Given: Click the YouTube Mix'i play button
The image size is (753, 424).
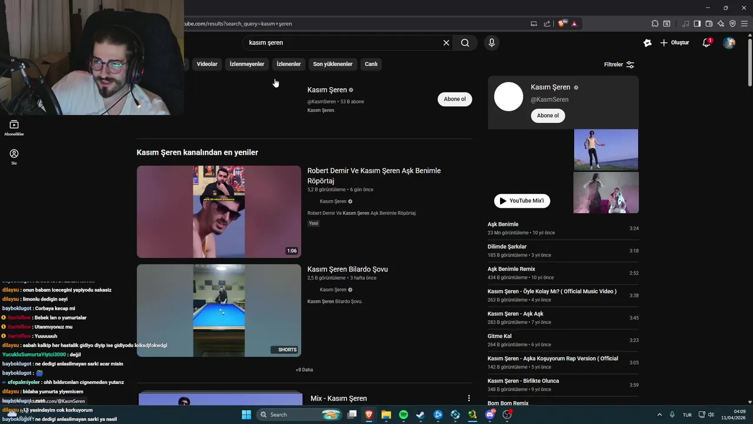Looking at the screenshot, I should tap(522, 201).
